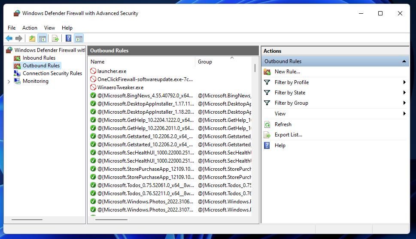Click the rules list horizontal scrollbar thumb

point(111,220)
